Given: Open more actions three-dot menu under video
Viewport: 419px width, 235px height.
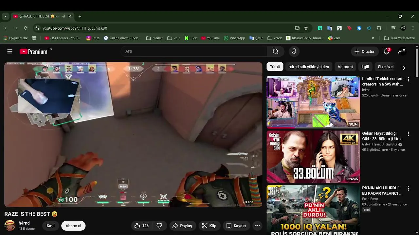Looking at the screenshot, I should 258,226.
